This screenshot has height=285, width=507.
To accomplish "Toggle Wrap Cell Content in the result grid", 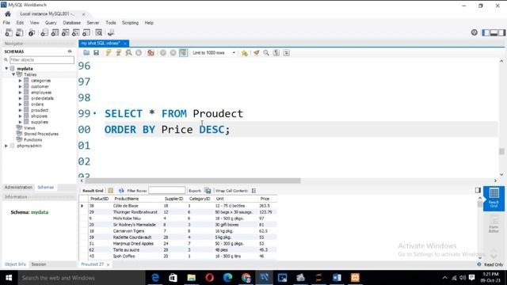I will coord(253,191).
